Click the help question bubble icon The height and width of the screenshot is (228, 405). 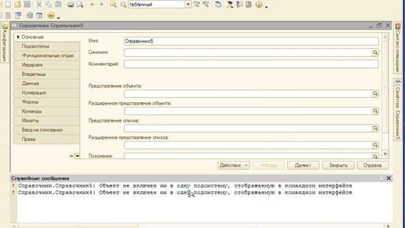[x=239, y=4]
